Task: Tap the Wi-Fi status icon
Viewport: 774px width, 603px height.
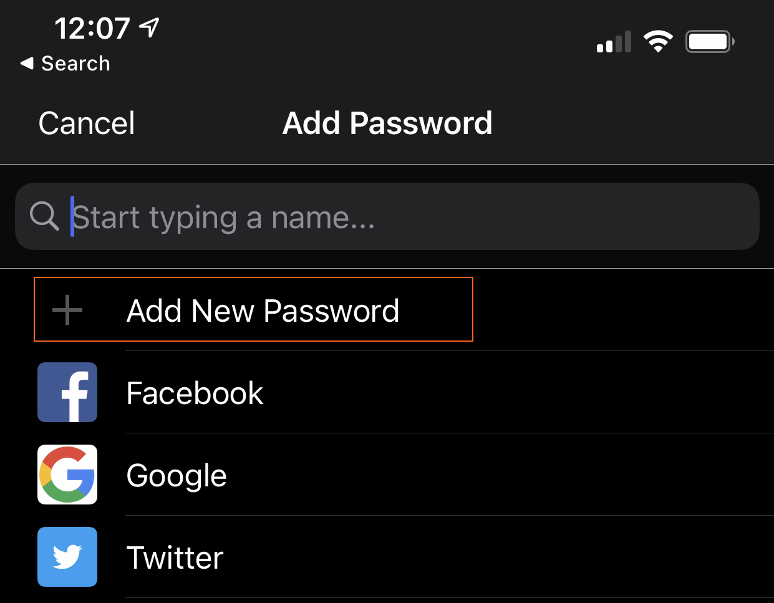Action: 658,42
